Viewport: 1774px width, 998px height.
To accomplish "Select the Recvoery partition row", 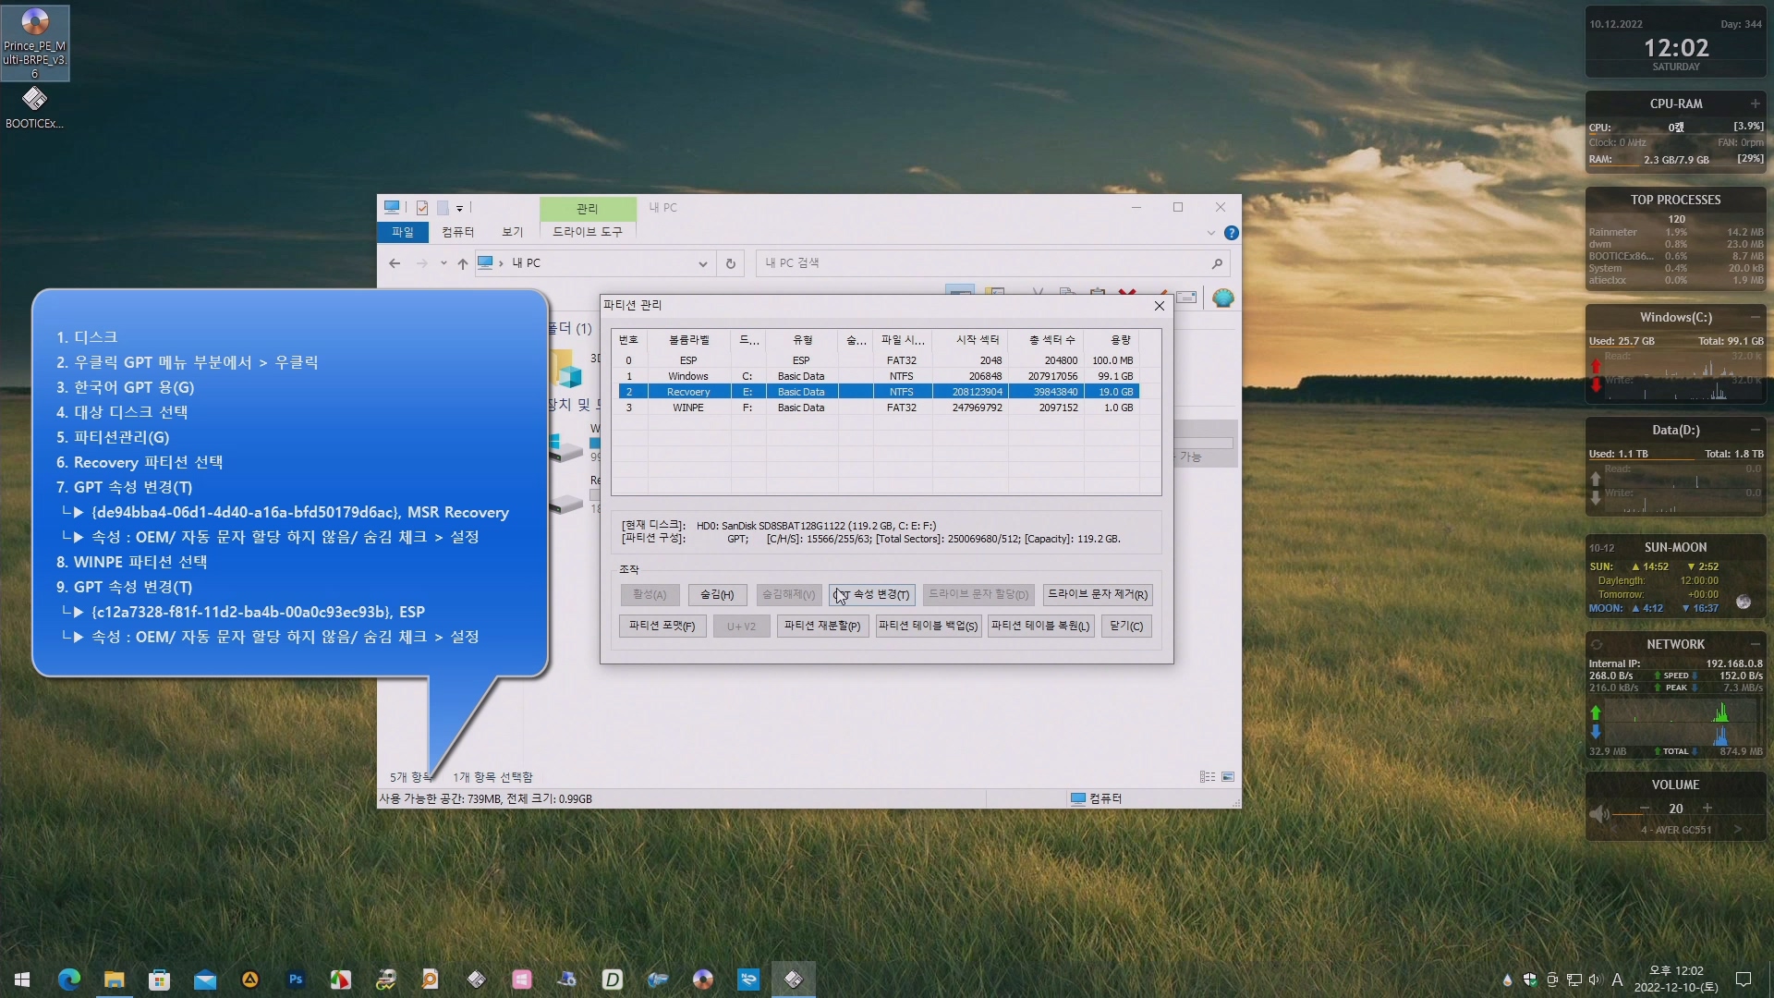I will [879, 392].
